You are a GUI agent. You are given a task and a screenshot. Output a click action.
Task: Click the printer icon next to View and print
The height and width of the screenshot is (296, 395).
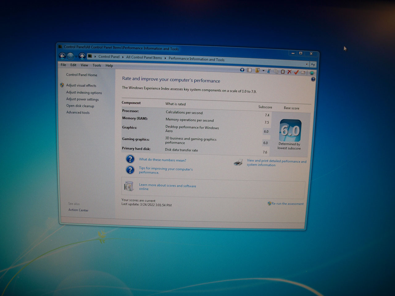click(x=238, y=162)
